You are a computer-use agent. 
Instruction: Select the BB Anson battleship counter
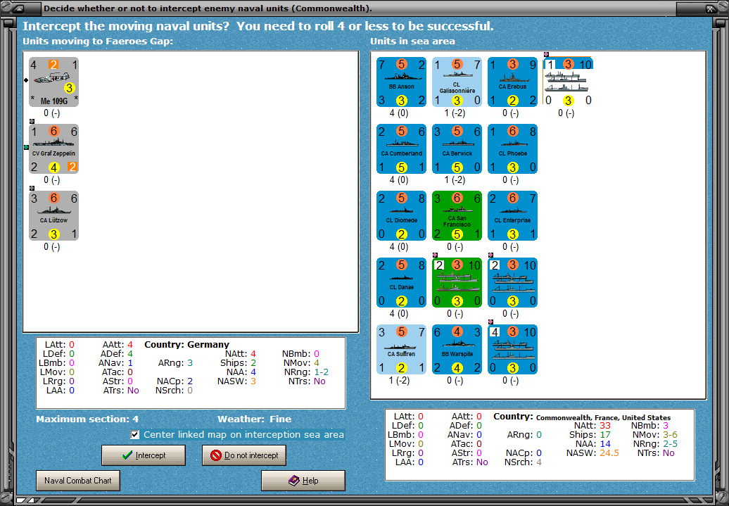[401, 82]
